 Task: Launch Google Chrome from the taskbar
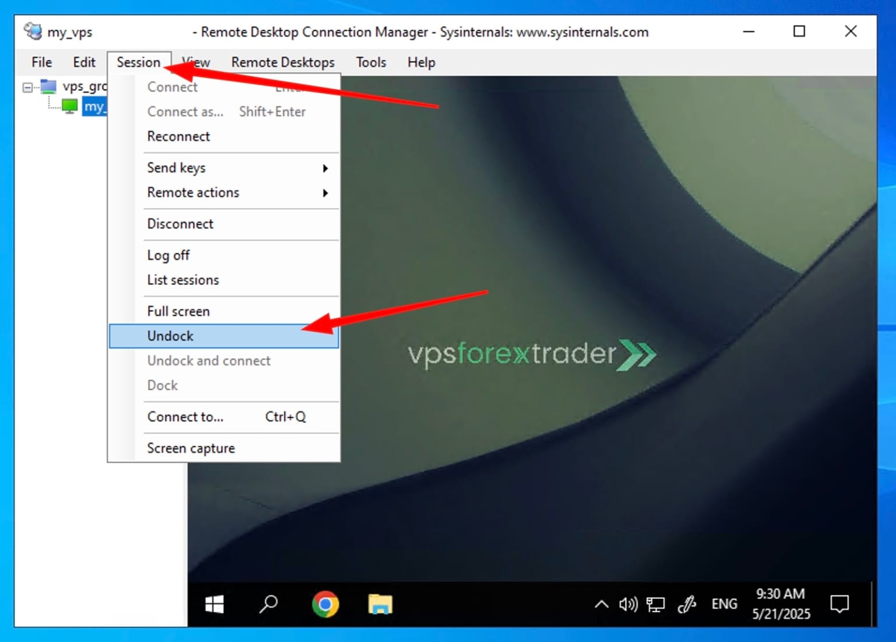(325, 604)
